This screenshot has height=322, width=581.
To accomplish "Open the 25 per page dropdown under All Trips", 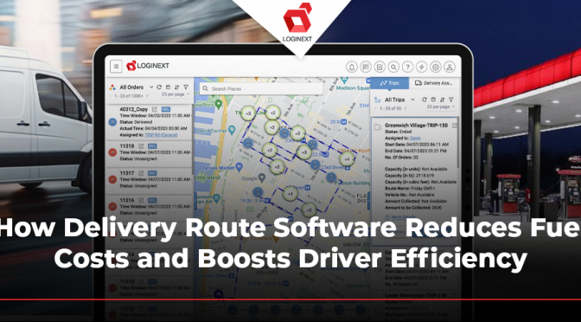I will coord(441,106).
